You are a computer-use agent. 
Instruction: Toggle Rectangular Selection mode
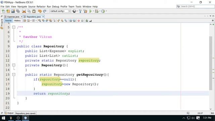(x=54, y=21)
